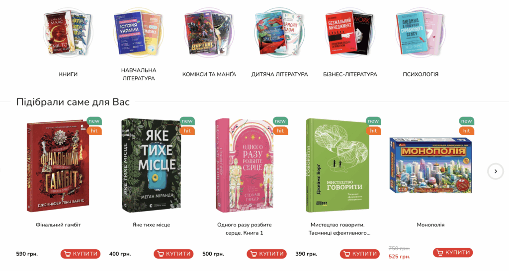Choose the Бізнес-література category icon
Viewport: 509px width, 271px height.
pyautogui.click(x=350, y=33)
